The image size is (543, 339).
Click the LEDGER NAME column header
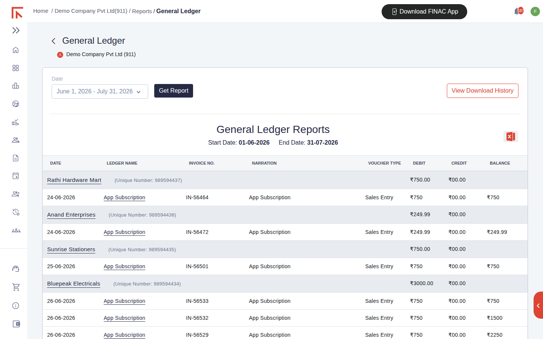coord(122,163)
